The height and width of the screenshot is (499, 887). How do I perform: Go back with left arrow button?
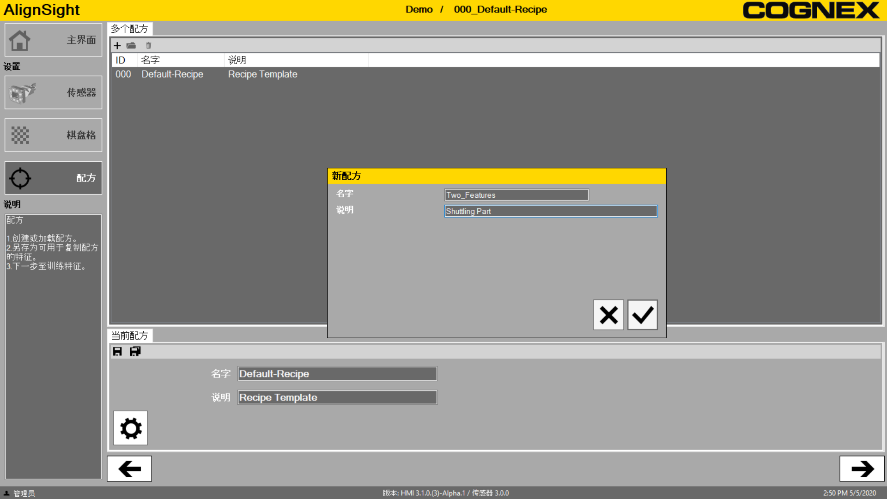coord(129,469)
